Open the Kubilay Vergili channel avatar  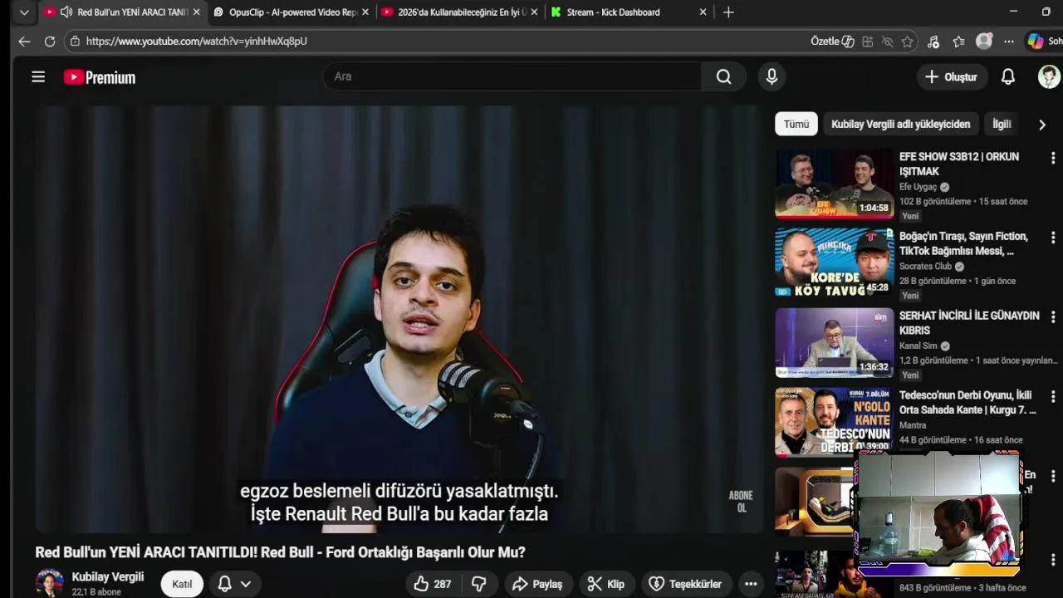(50, 583)
